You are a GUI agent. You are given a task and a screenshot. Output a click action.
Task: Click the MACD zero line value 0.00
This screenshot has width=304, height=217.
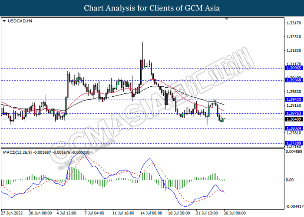290,180
